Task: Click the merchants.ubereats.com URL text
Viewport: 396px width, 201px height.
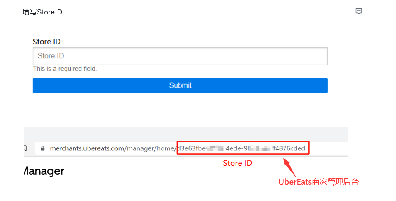Action: (177, 148)
